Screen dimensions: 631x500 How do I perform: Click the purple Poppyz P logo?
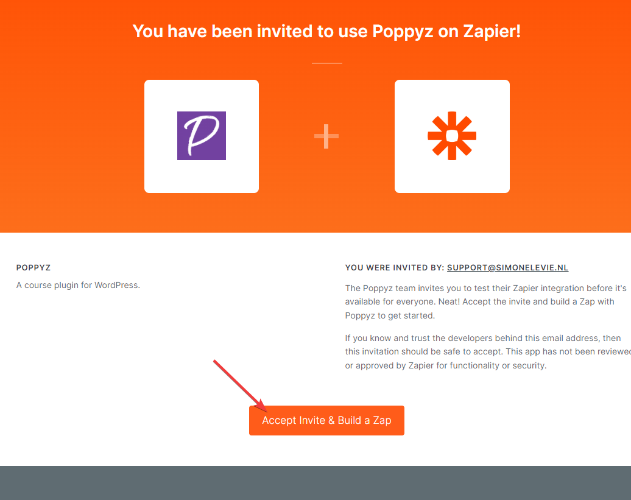pos(202,136)
